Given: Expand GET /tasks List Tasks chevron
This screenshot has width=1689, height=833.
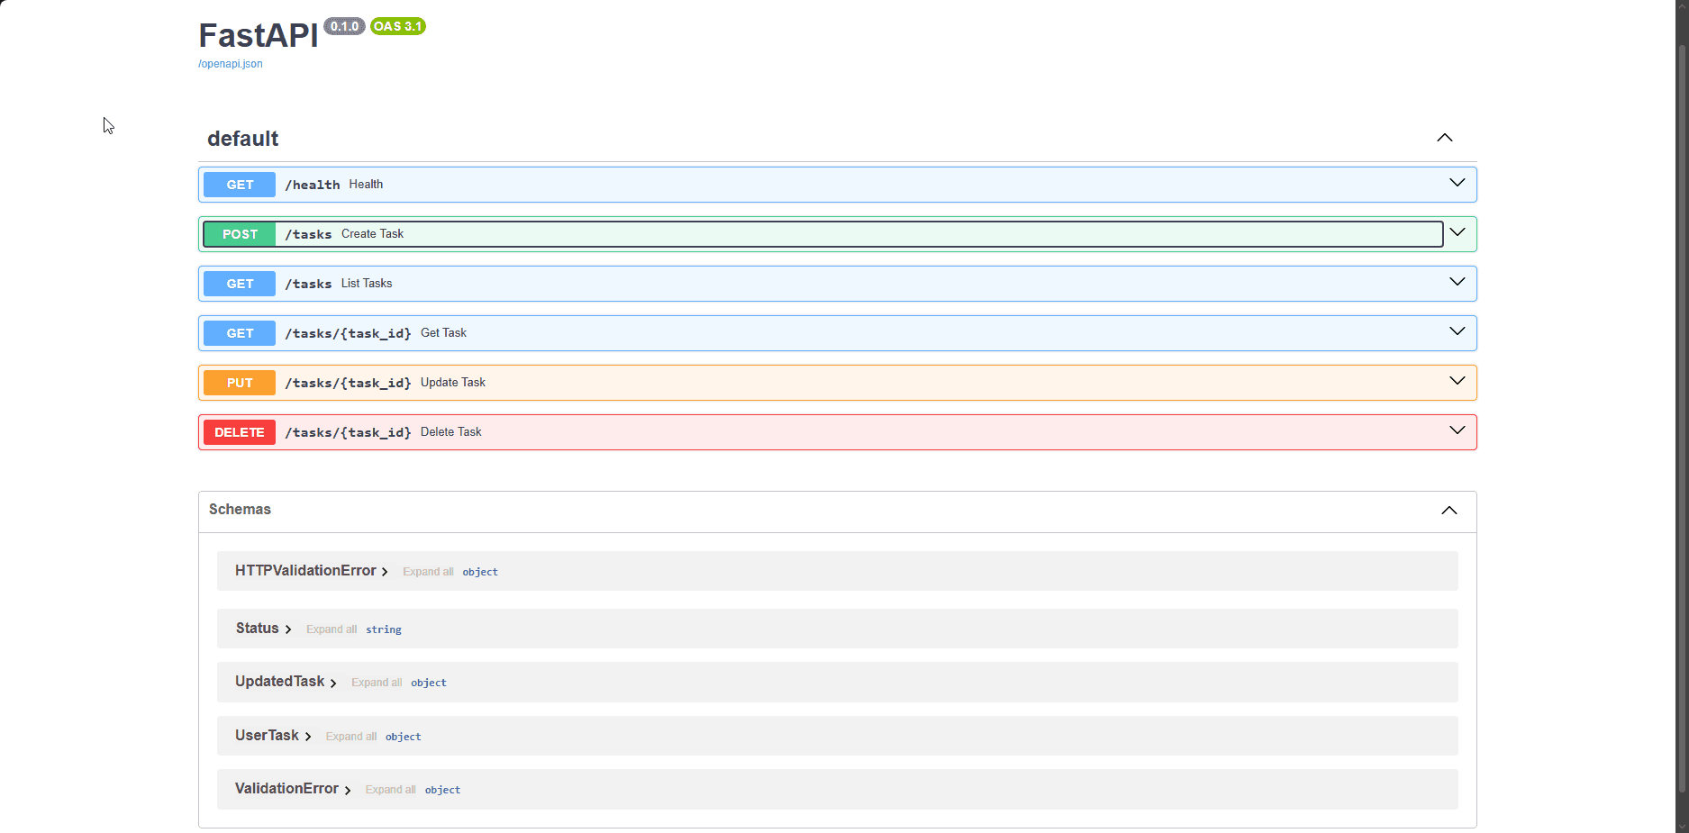Looking at the screenshot, I should (x=1457, y=282).
